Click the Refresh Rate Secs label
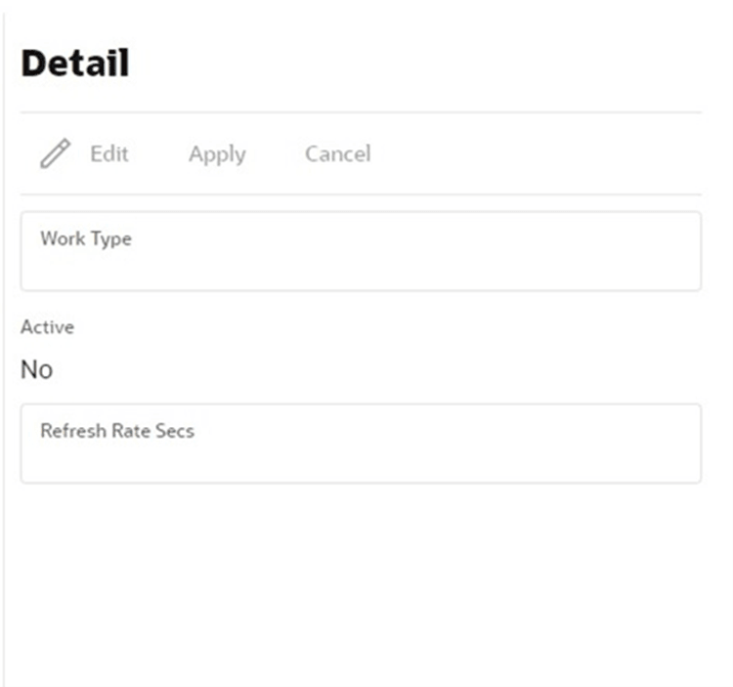This screenshot has width=733, height=687. click(x=117, y=431)
